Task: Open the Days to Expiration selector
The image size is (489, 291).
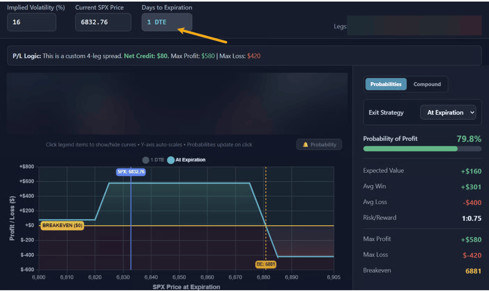Action: pos(167,22)
